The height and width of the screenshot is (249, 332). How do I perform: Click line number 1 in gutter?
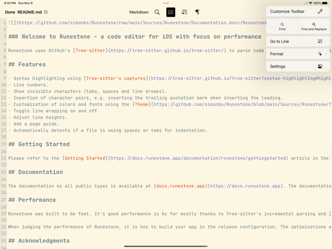point(5,23)
